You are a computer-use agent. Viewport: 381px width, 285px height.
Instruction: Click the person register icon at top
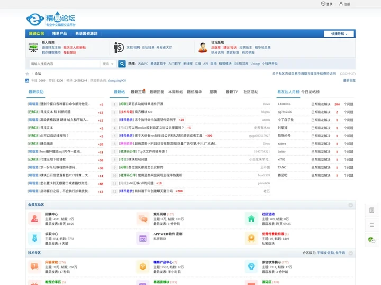coord(341,4)
